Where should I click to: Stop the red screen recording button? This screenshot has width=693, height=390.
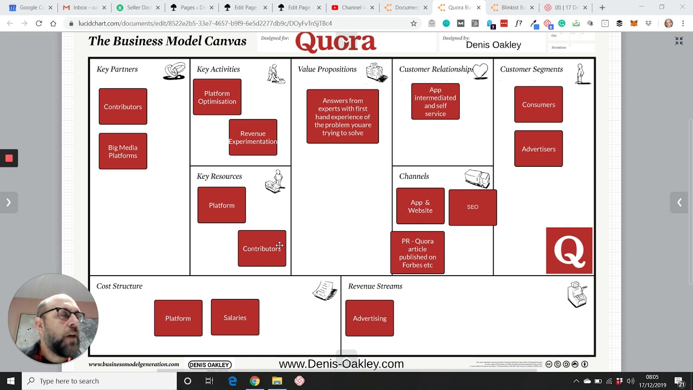tap(9, 158)
